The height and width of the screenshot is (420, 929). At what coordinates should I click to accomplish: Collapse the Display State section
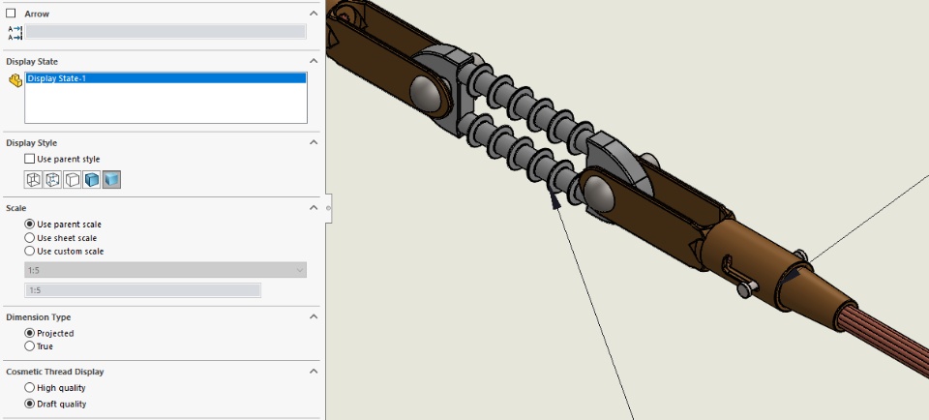point(314,60)
